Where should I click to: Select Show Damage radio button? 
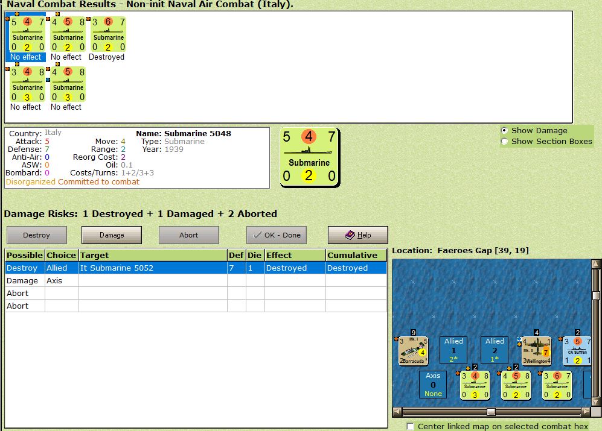504,130
